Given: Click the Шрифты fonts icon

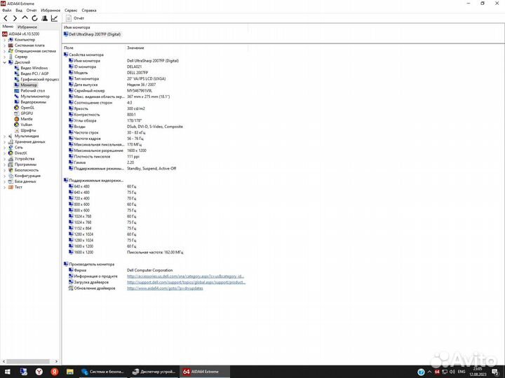Looking at the screenshot, I should click(x=17, y=130).
